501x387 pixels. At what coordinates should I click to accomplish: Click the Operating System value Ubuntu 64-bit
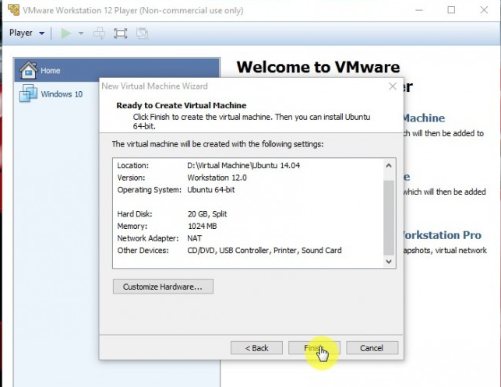(211, 190)
